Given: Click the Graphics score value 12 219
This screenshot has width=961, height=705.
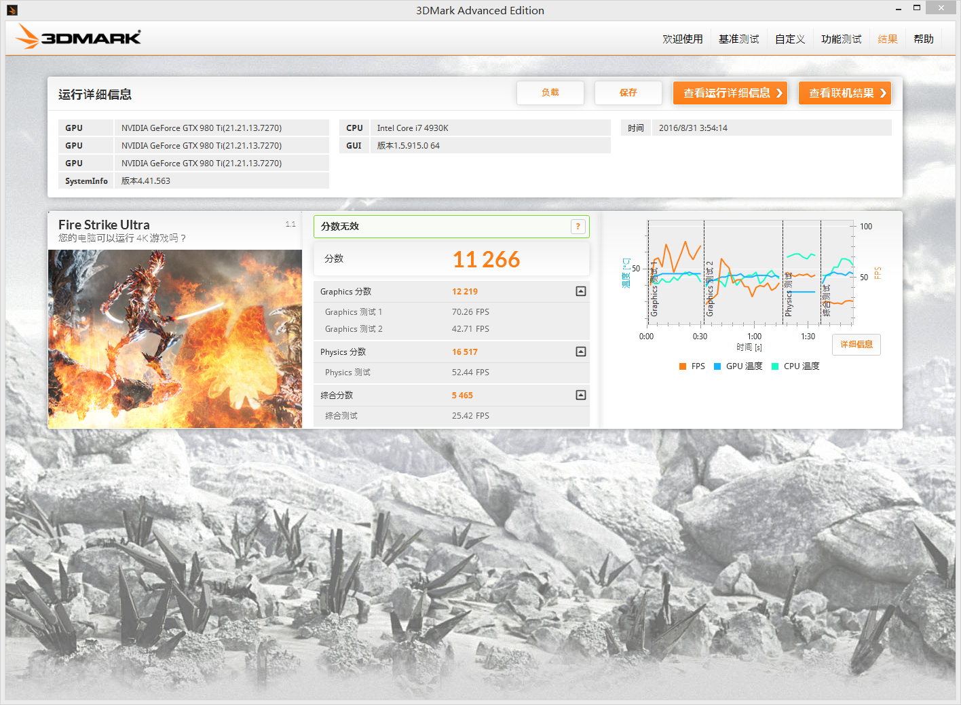Looking at the screenshot, I should coord(465,292).
